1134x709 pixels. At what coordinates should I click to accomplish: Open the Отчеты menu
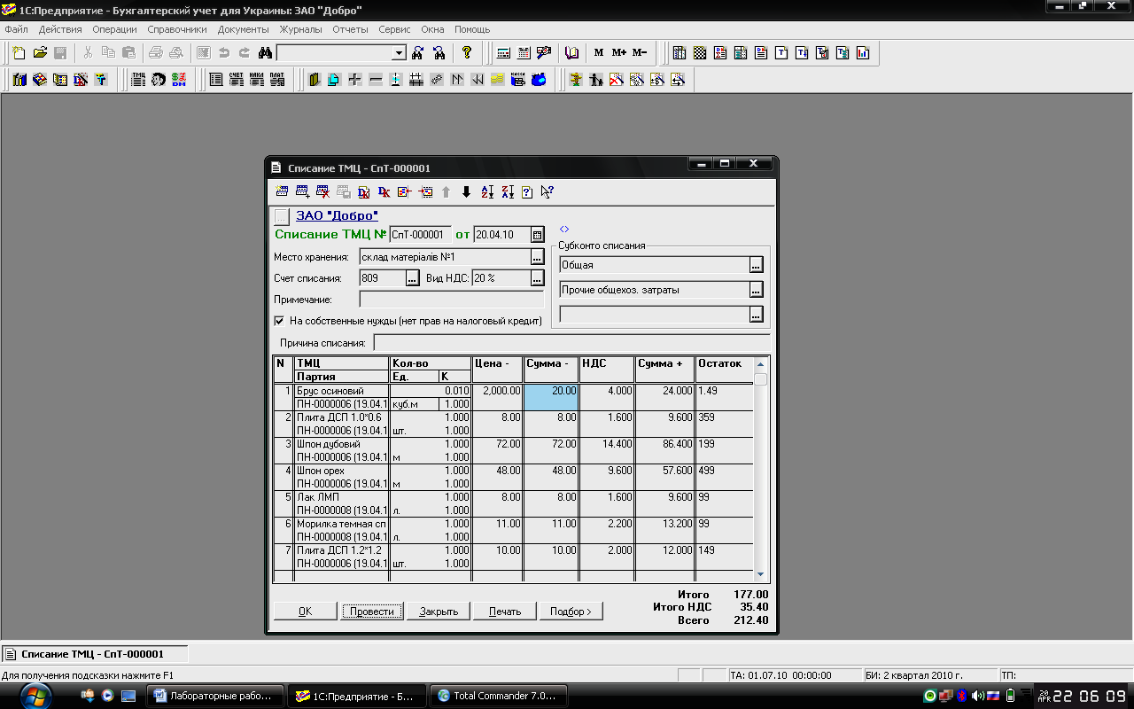tap(350, 29)
